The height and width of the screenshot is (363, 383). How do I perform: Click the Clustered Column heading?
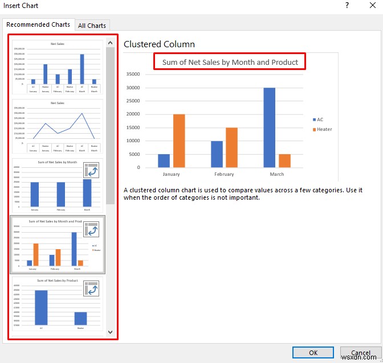[159, 44]
